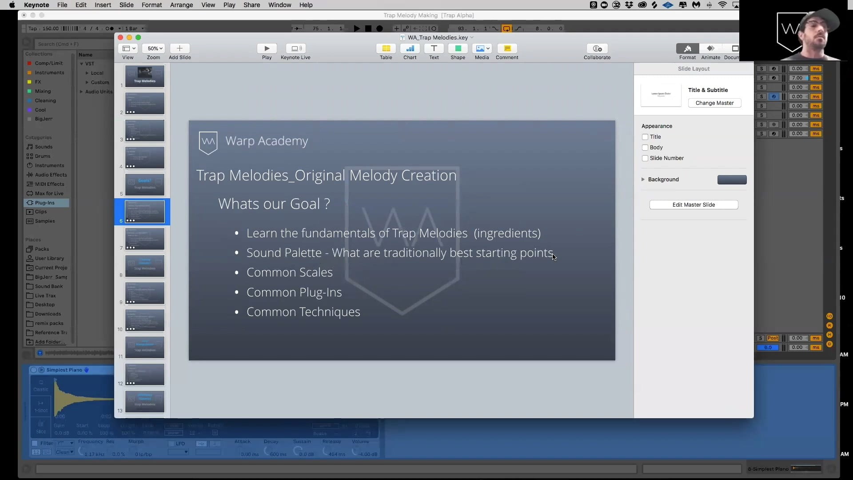The width and height of the screenshot is (853, 480).
Task: Toggle Post button on Ableton master track
Action: tap(773, 338)
